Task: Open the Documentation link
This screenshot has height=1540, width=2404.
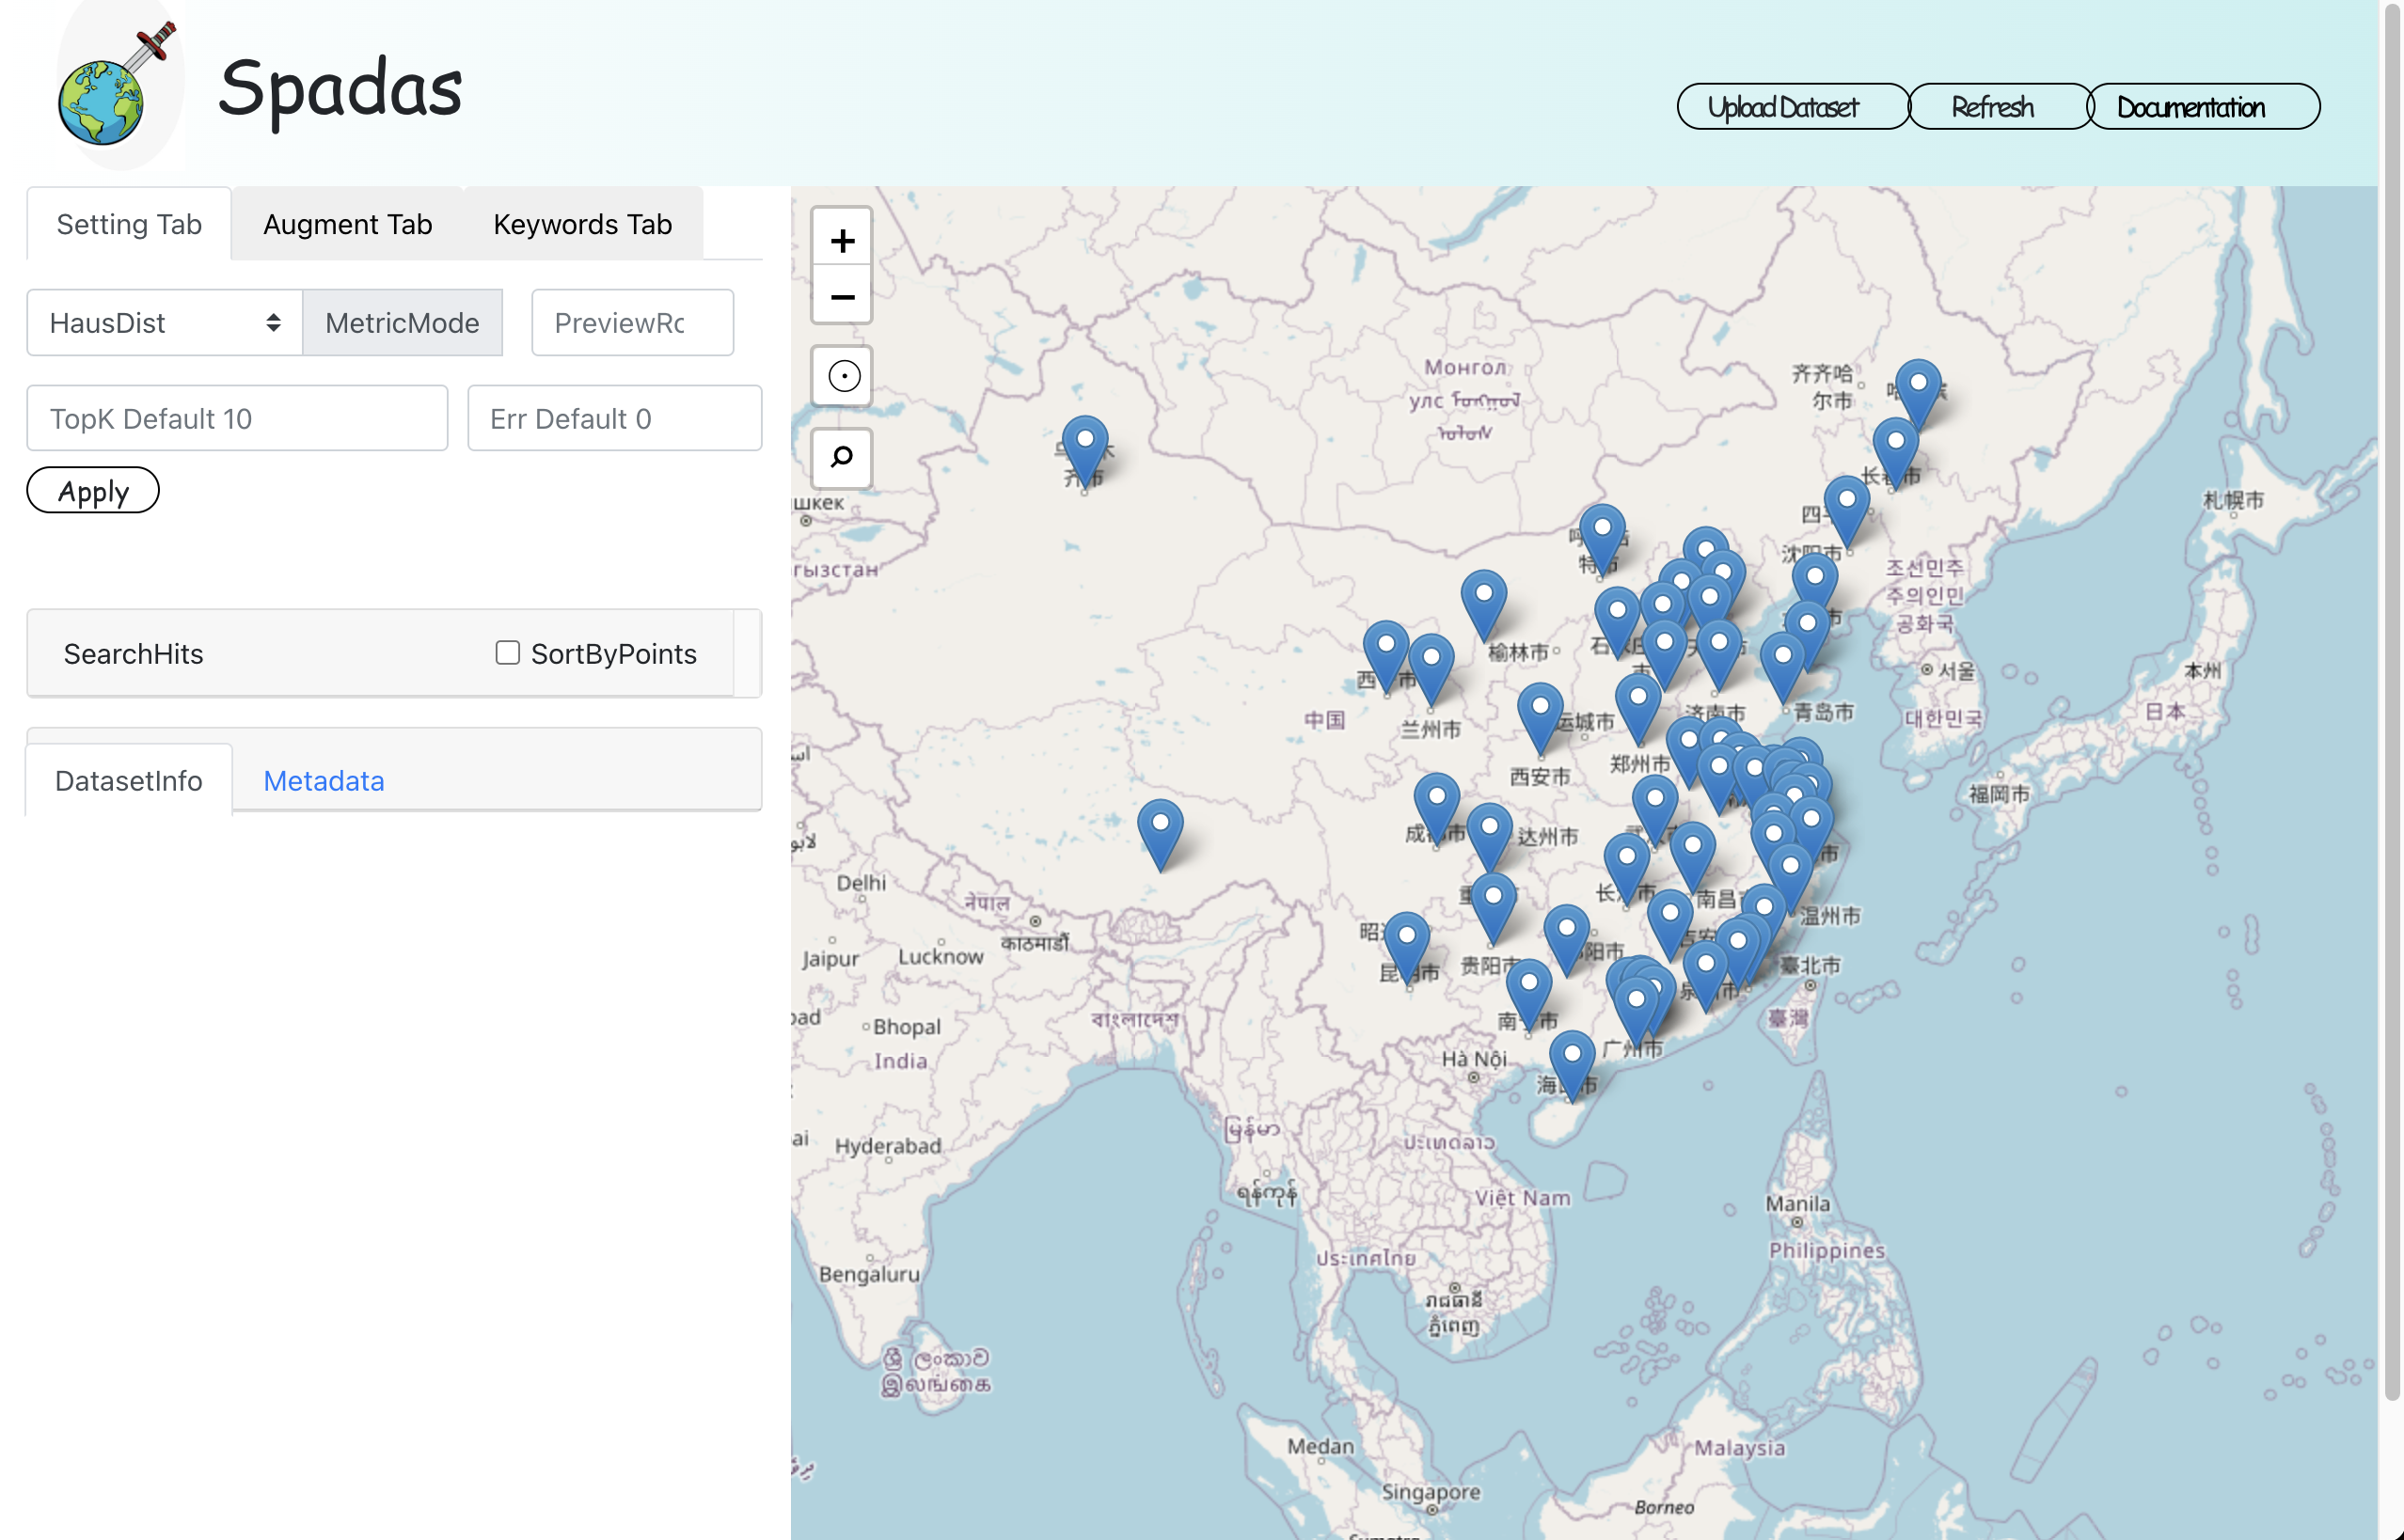Action: [2190, 107]
